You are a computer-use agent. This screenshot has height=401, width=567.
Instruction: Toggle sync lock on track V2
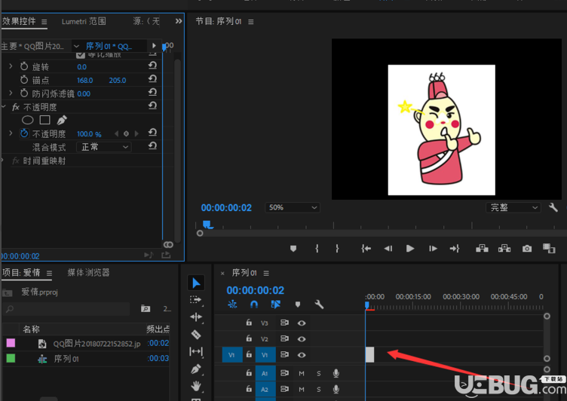284,338
